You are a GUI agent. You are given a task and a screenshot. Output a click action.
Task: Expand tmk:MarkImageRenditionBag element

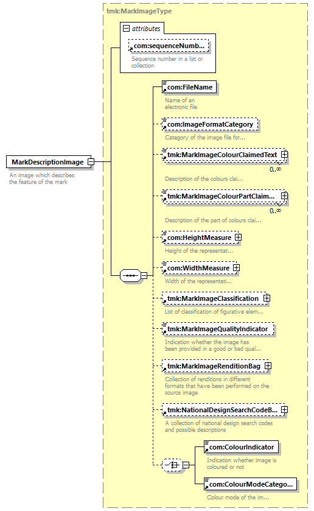(x=268, y=365)
